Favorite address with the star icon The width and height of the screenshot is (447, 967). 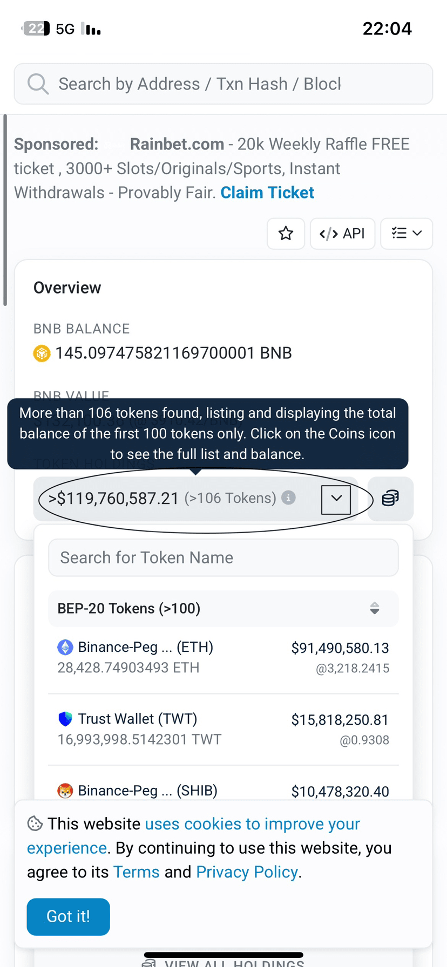tap(286, 234)
